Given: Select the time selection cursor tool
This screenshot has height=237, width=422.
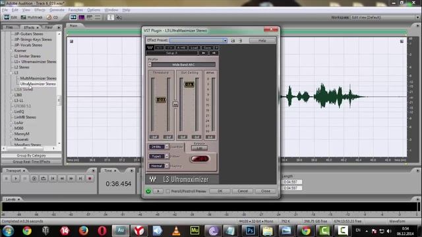Looking at the screenshot, I should pos(110,17).
